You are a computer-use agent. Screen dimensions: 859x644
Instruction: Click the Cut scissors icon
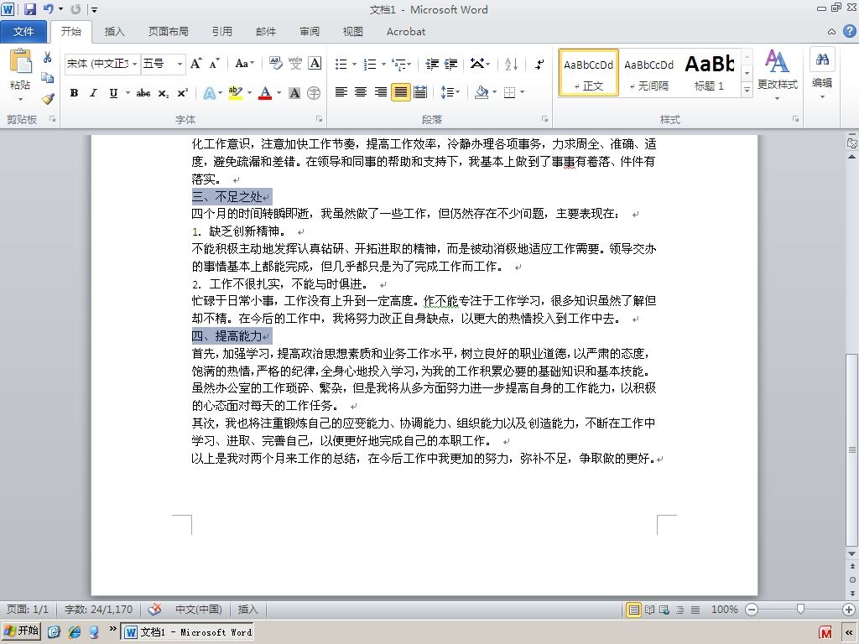47,57
